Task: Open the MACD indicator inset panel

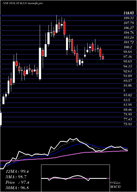Action: coord(75,178)
